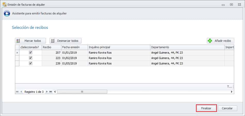Viewport: 245px width, 116px height.
Task: Go to last record navigator arrow
Action: 51,92
